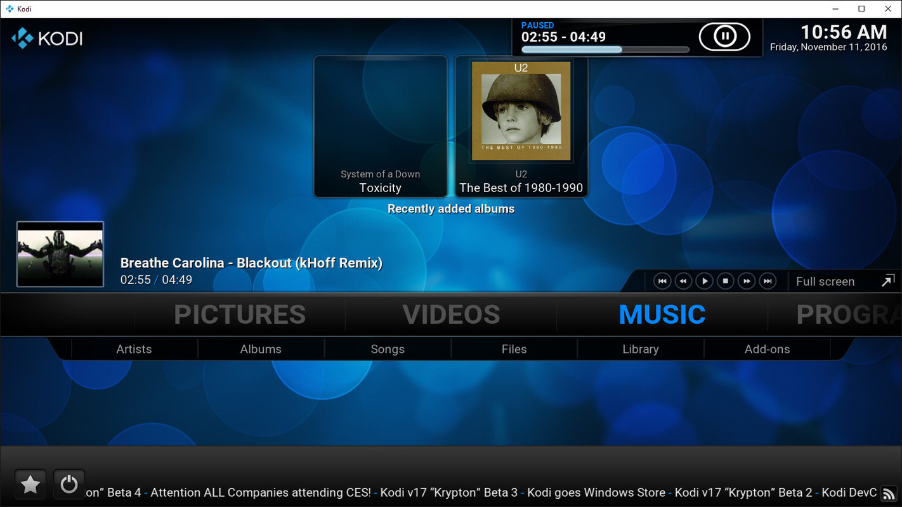902x507 pixels.
Task: Open the power options button
Action: point(69,485)
